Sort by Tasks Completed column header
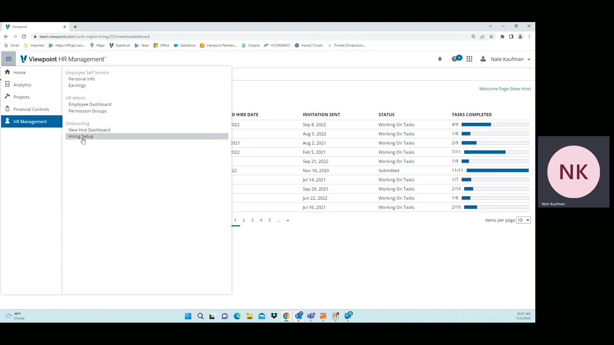Image resolution: width=614 pixels, height=345 pixels. [x=472, y=115]
